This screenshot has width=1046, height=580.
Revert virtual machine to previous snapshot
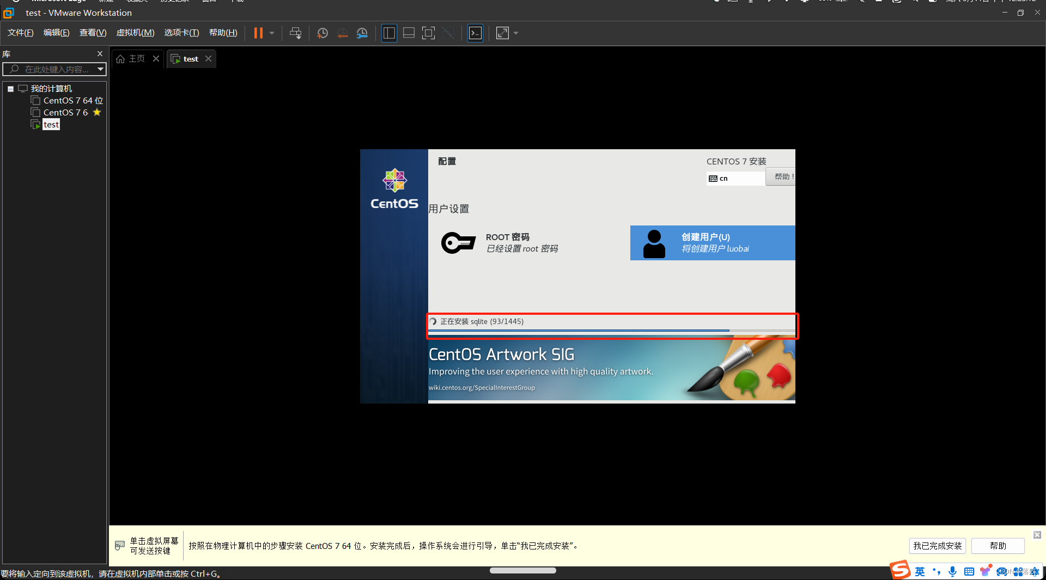(x=342, y=33)
